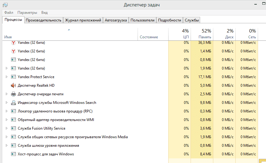This screenshot has height=163, width=266.
Task: Expand Yandex Protect Service
Action: coord(6,77)
